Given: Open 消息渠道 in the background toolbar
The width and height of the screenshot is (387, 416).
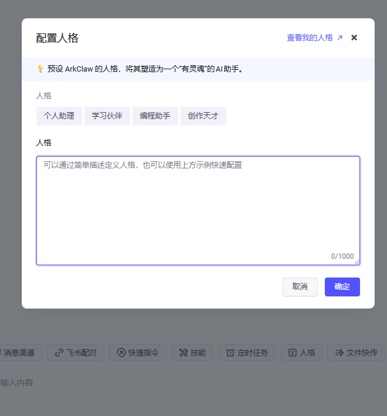Looking at the screenshot, I should click(19, 353).
